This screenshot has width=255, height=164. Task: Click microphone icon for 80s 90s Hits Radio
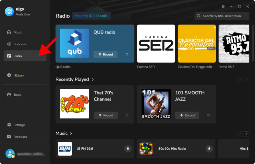pyautogui.click(x=209, y=149)
